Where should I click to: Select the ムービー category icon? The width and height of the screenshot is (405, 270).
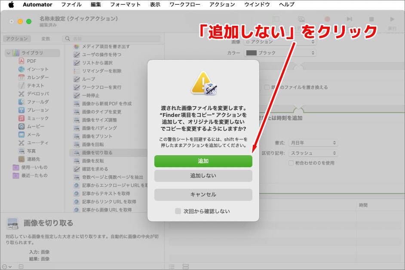click(x=21, y=126)
